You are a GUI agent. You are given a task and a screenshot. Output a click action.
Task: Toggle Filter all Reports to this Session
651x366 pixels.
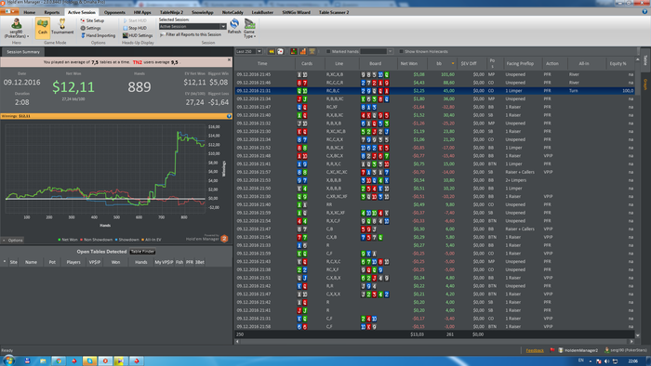point(191,34)
